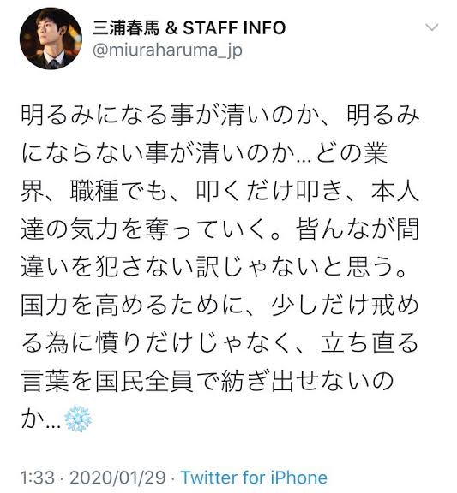Image resolution: width=457 pixels, height=493 pixels.
Task: Click the ampersand in the account name
Action: point(171,27)
